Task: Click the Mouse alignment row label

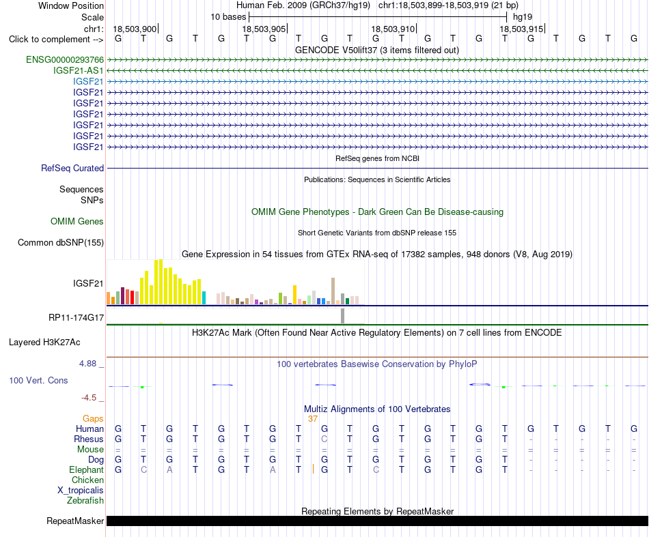Action: pyautogui.click(x=90, y=450)
